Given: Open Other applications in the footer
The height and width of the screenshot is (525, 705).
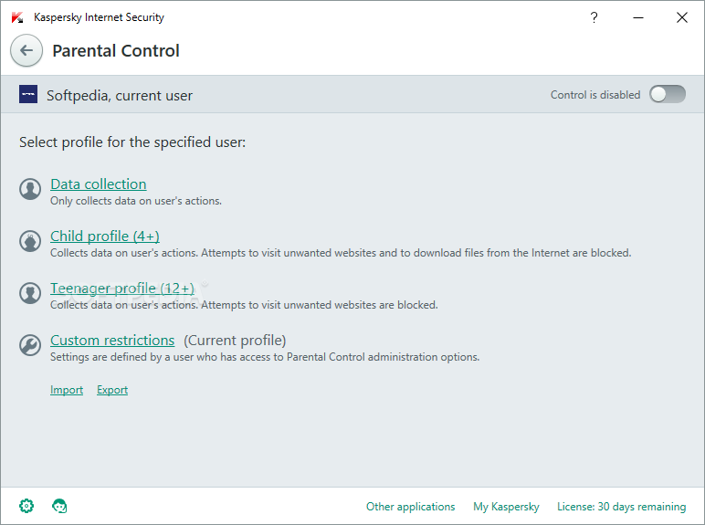Looking at the screenshot, I should (411, 507).
